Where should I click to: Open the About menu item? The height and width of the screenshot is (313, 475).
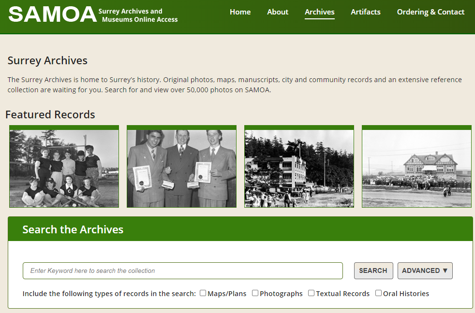click(278, 12)
